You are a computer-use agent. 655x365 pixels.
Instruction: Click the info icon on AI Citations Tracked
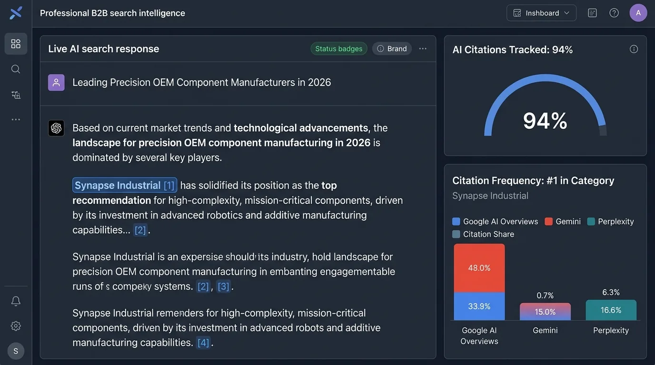[x=634, y=49]
